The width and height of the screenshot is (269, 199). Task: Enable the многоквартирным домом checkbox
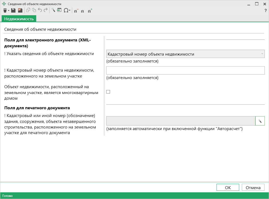coord(108,92)
